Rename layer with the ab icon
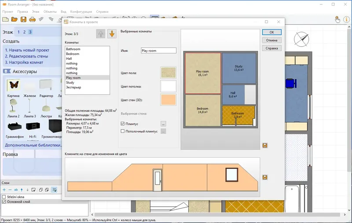Image resolution: width=352 pixels, height=223 pixels. pyautogui.click(x=16, y=190)
